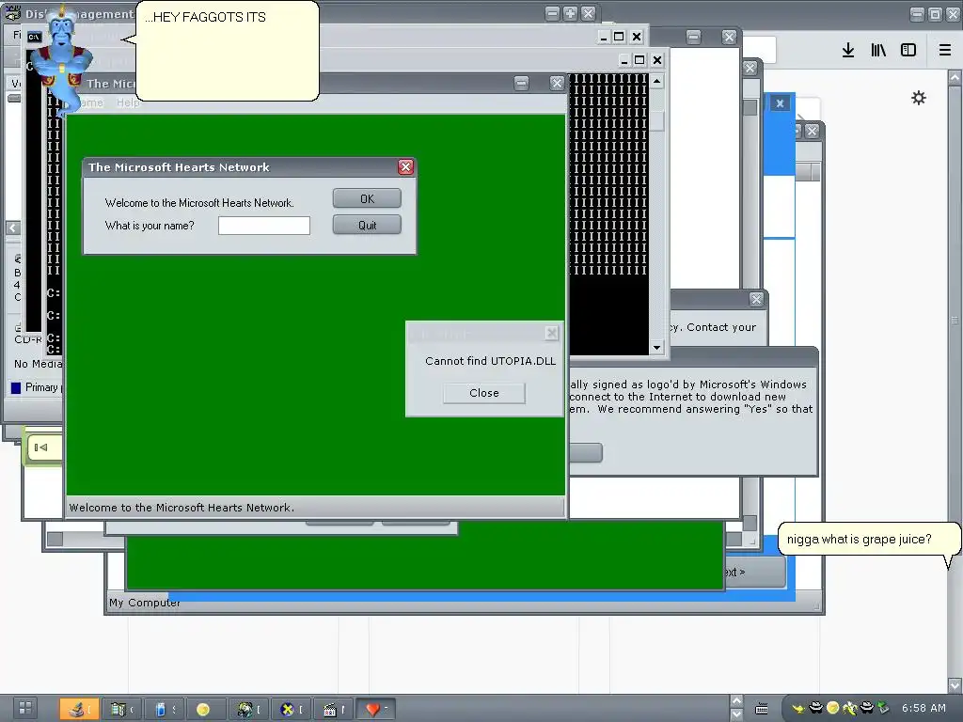Click the partially hidden Next > button
Image resolution: width=963 pixels, height=722 pixels.
(753, 572)
